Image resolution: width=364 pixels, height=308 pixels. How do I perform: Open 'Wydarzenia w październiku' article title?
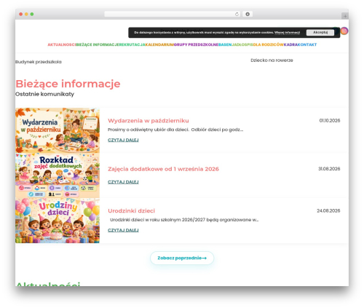point(149,121)
